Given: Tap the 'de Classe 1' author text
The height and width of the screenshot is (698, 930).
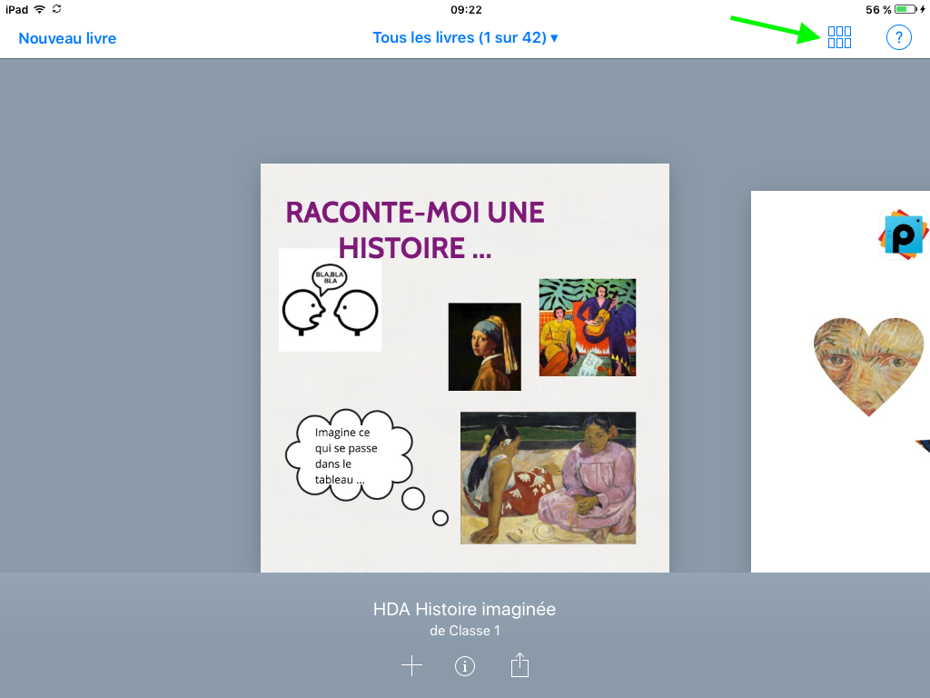Looking at the screenshot, I should [x=464, y=631].
